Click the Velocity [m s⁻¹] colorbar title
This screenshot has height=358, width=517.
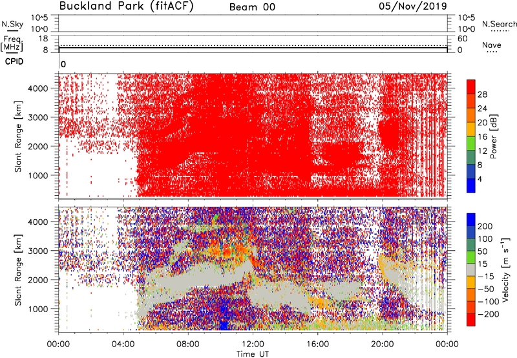(x=505, y=269)
